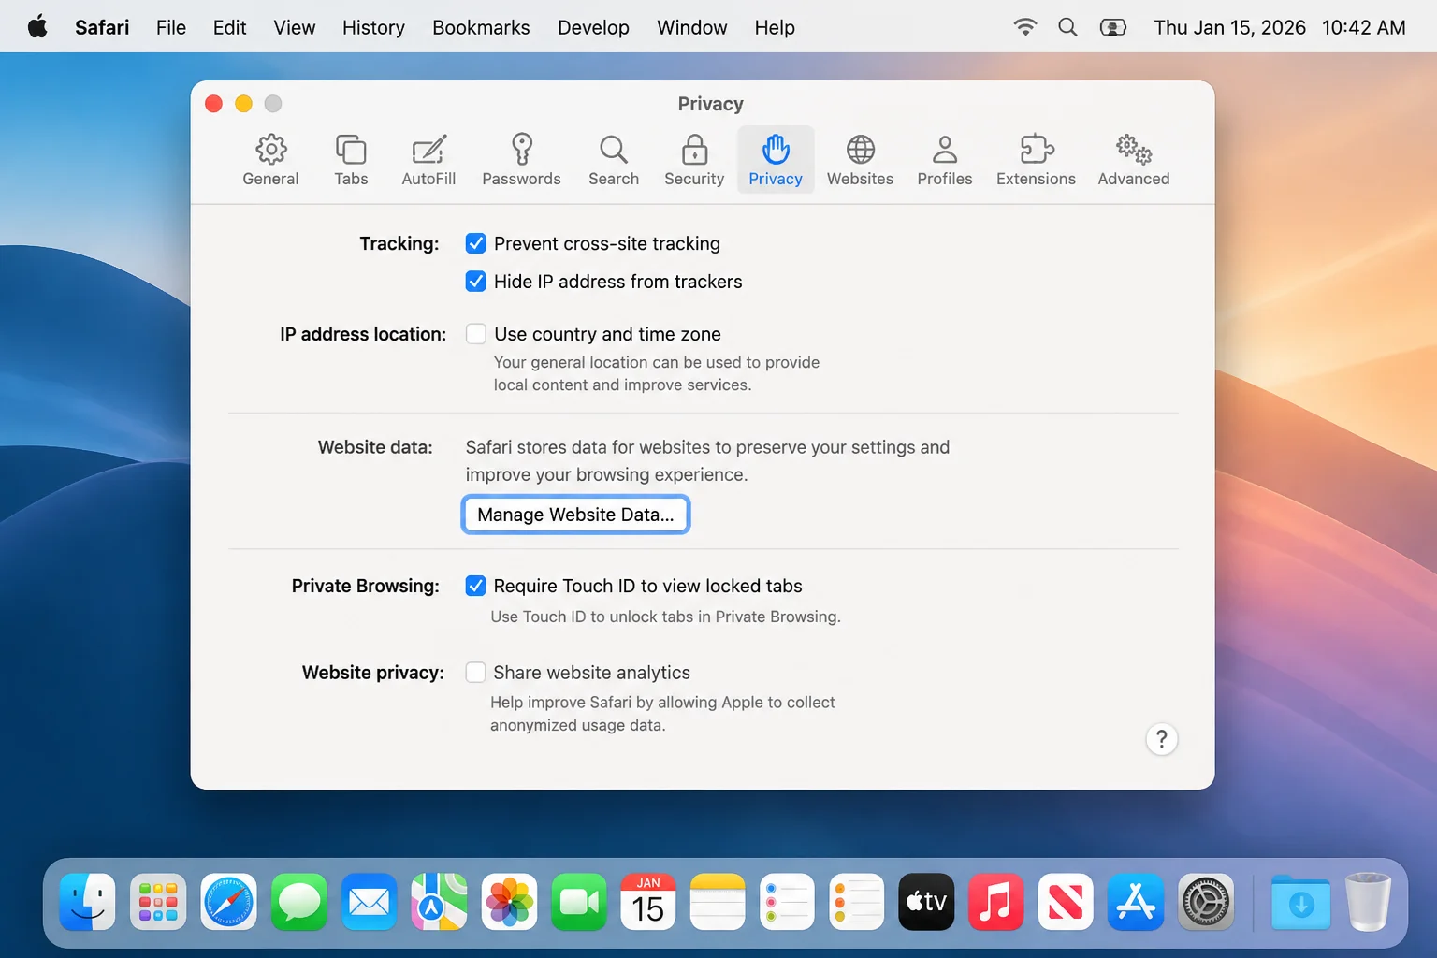Image resolution: width=1437 pixels, height=958 pixels.
Task: Click the battery status icon in menu bar
Action: [1112, 27]
